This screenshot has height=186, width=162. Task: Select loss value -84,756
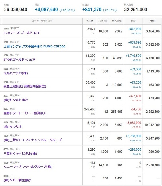coord(136,109)
